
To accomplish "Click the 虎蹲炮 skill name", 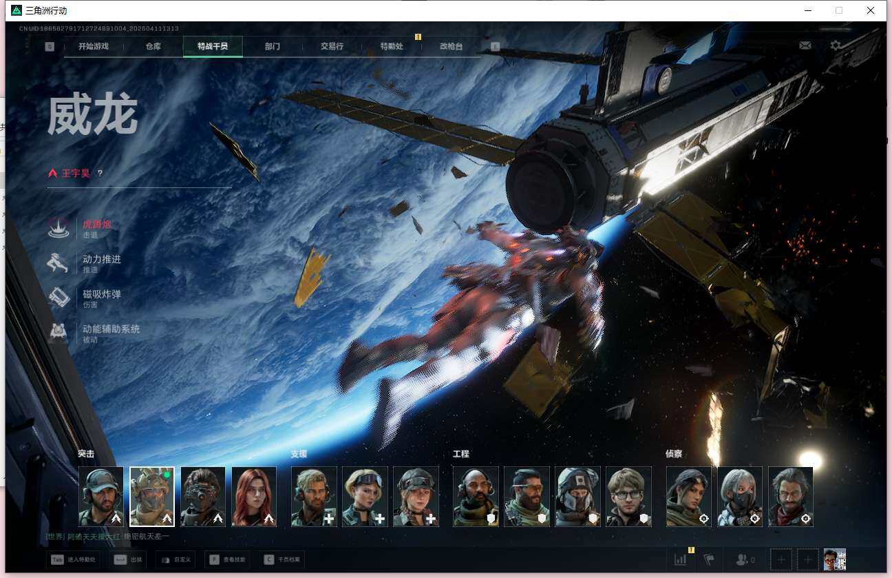I will [x=97, y=224].
